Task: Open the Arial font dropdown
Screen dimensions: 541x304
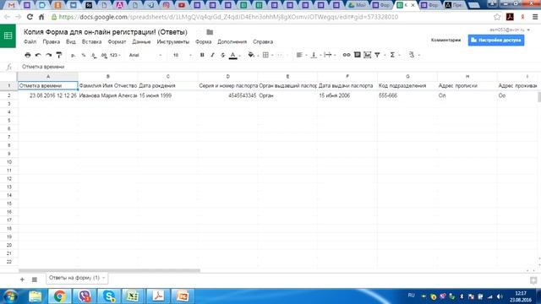Action: click(x=145, y=55)
